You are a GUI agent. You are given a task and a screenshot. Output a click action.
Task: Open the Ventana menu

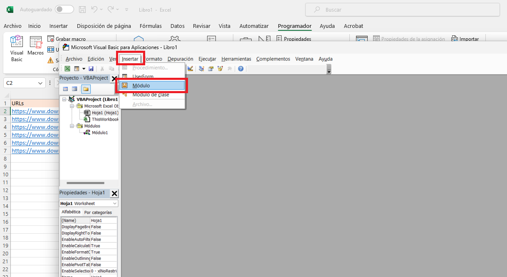[x=304, y=59]
